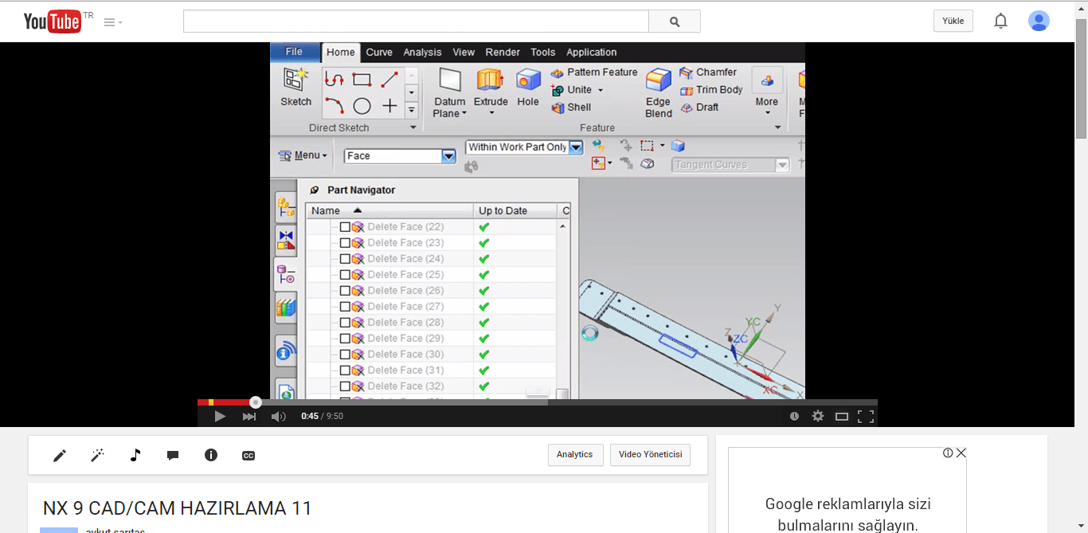Open the More features gallery
This screenshot has height=533, width=1088.
point(767,90)
